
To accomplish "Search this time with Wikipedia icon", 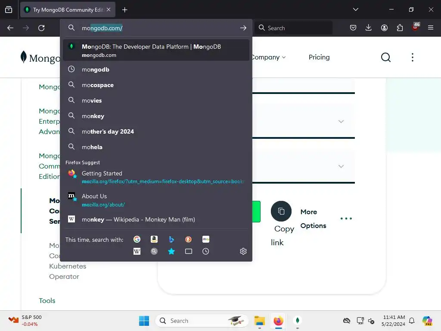I will (x=137, y=251).
